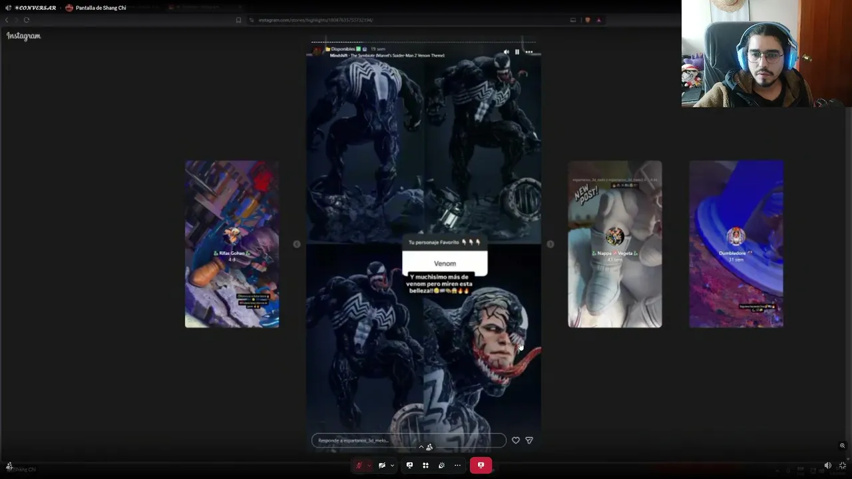Open microphone options dropdown arrow
Image resolution: width=852 pixels, height=479 pixels.
click(369, 465)
